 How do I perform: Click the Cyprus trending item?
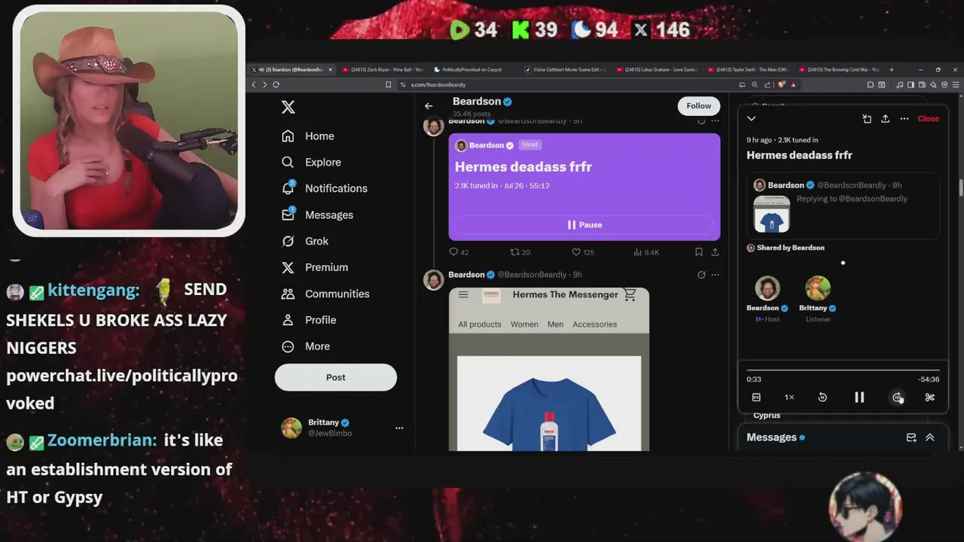[x=767, y=416]
